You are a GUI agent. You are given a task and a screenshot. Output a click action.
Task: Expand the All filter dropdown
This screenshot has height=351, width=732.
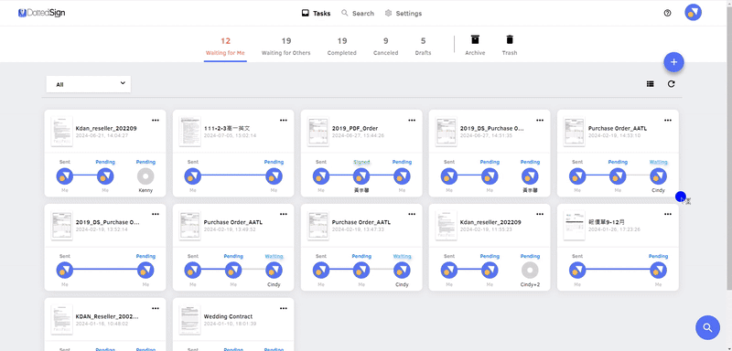[89, 84]
